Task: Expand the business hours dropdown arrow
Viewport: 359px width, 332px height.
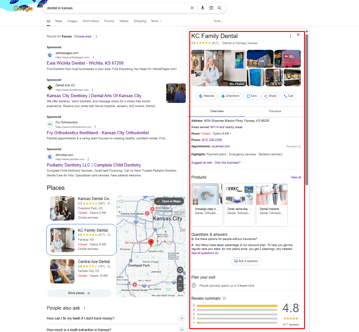Action: (x=230, y=134)
